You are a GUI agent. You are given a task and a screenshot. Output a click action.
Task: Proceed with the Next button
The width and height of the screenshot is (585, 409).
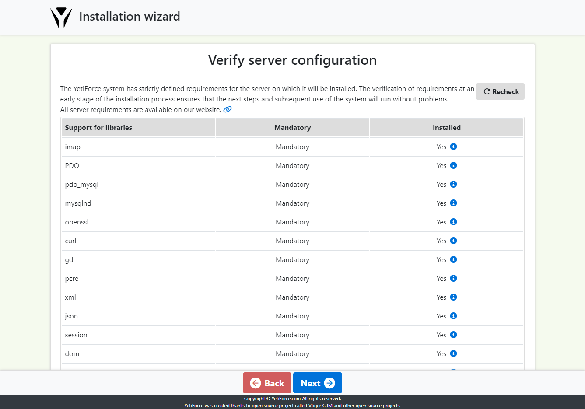click(x=317, y=383)
